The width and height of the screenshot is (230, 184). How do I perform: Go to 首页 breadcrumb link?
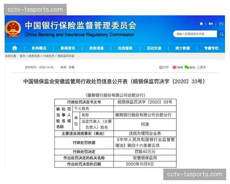23,56
